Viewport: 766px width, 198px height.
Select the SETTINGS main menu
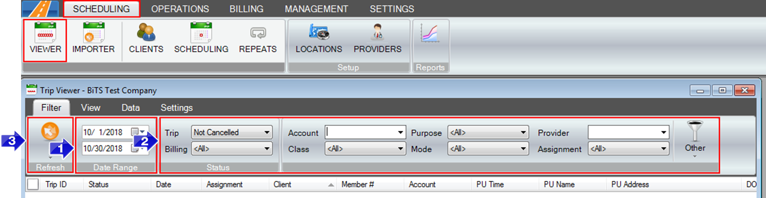(392, 9)
